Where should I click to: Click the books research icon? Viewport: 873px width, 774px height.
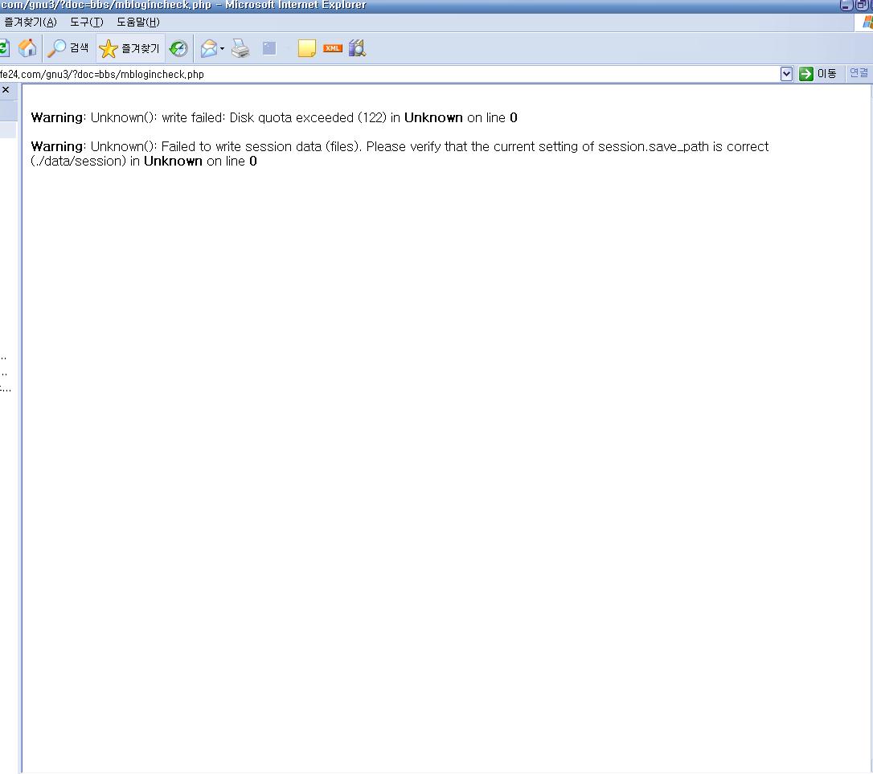[357, 48]
